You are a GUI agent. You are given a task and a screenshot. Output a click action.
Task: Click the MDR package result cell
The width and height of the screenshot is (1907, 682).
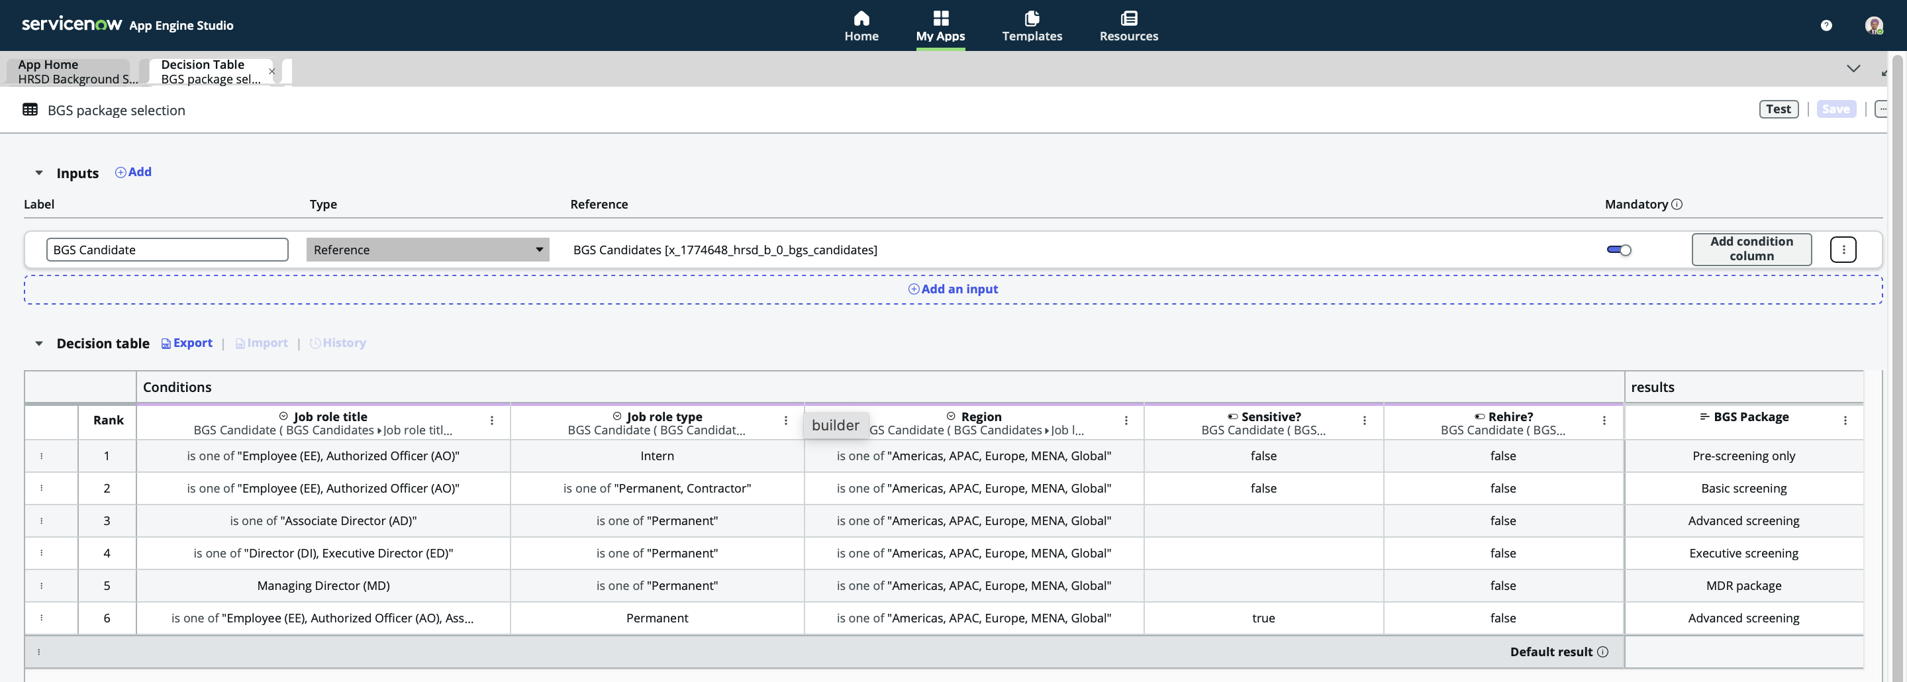point(1743,586)
